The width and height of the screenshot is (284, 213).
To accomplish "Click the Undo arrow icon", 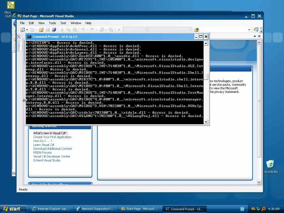I will pos(83,30).
